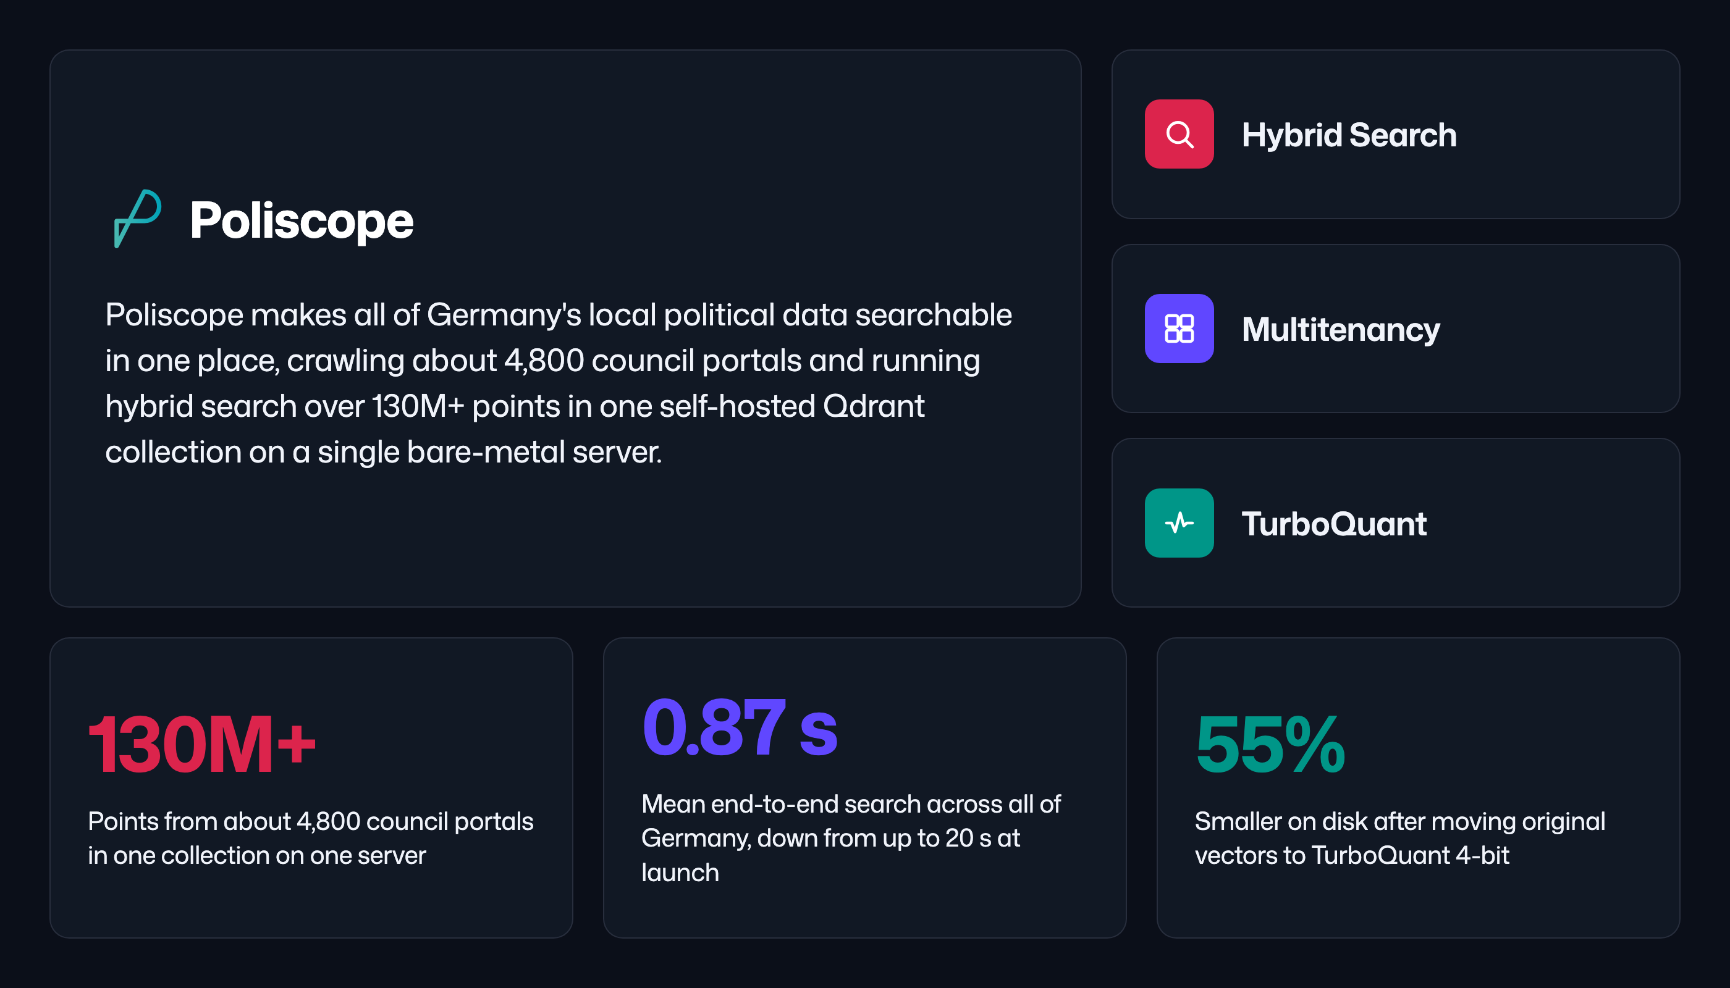Click the 0.87 s purple statistic
The width and height of the screenshot is (1730, 988).
click(740, 727)
